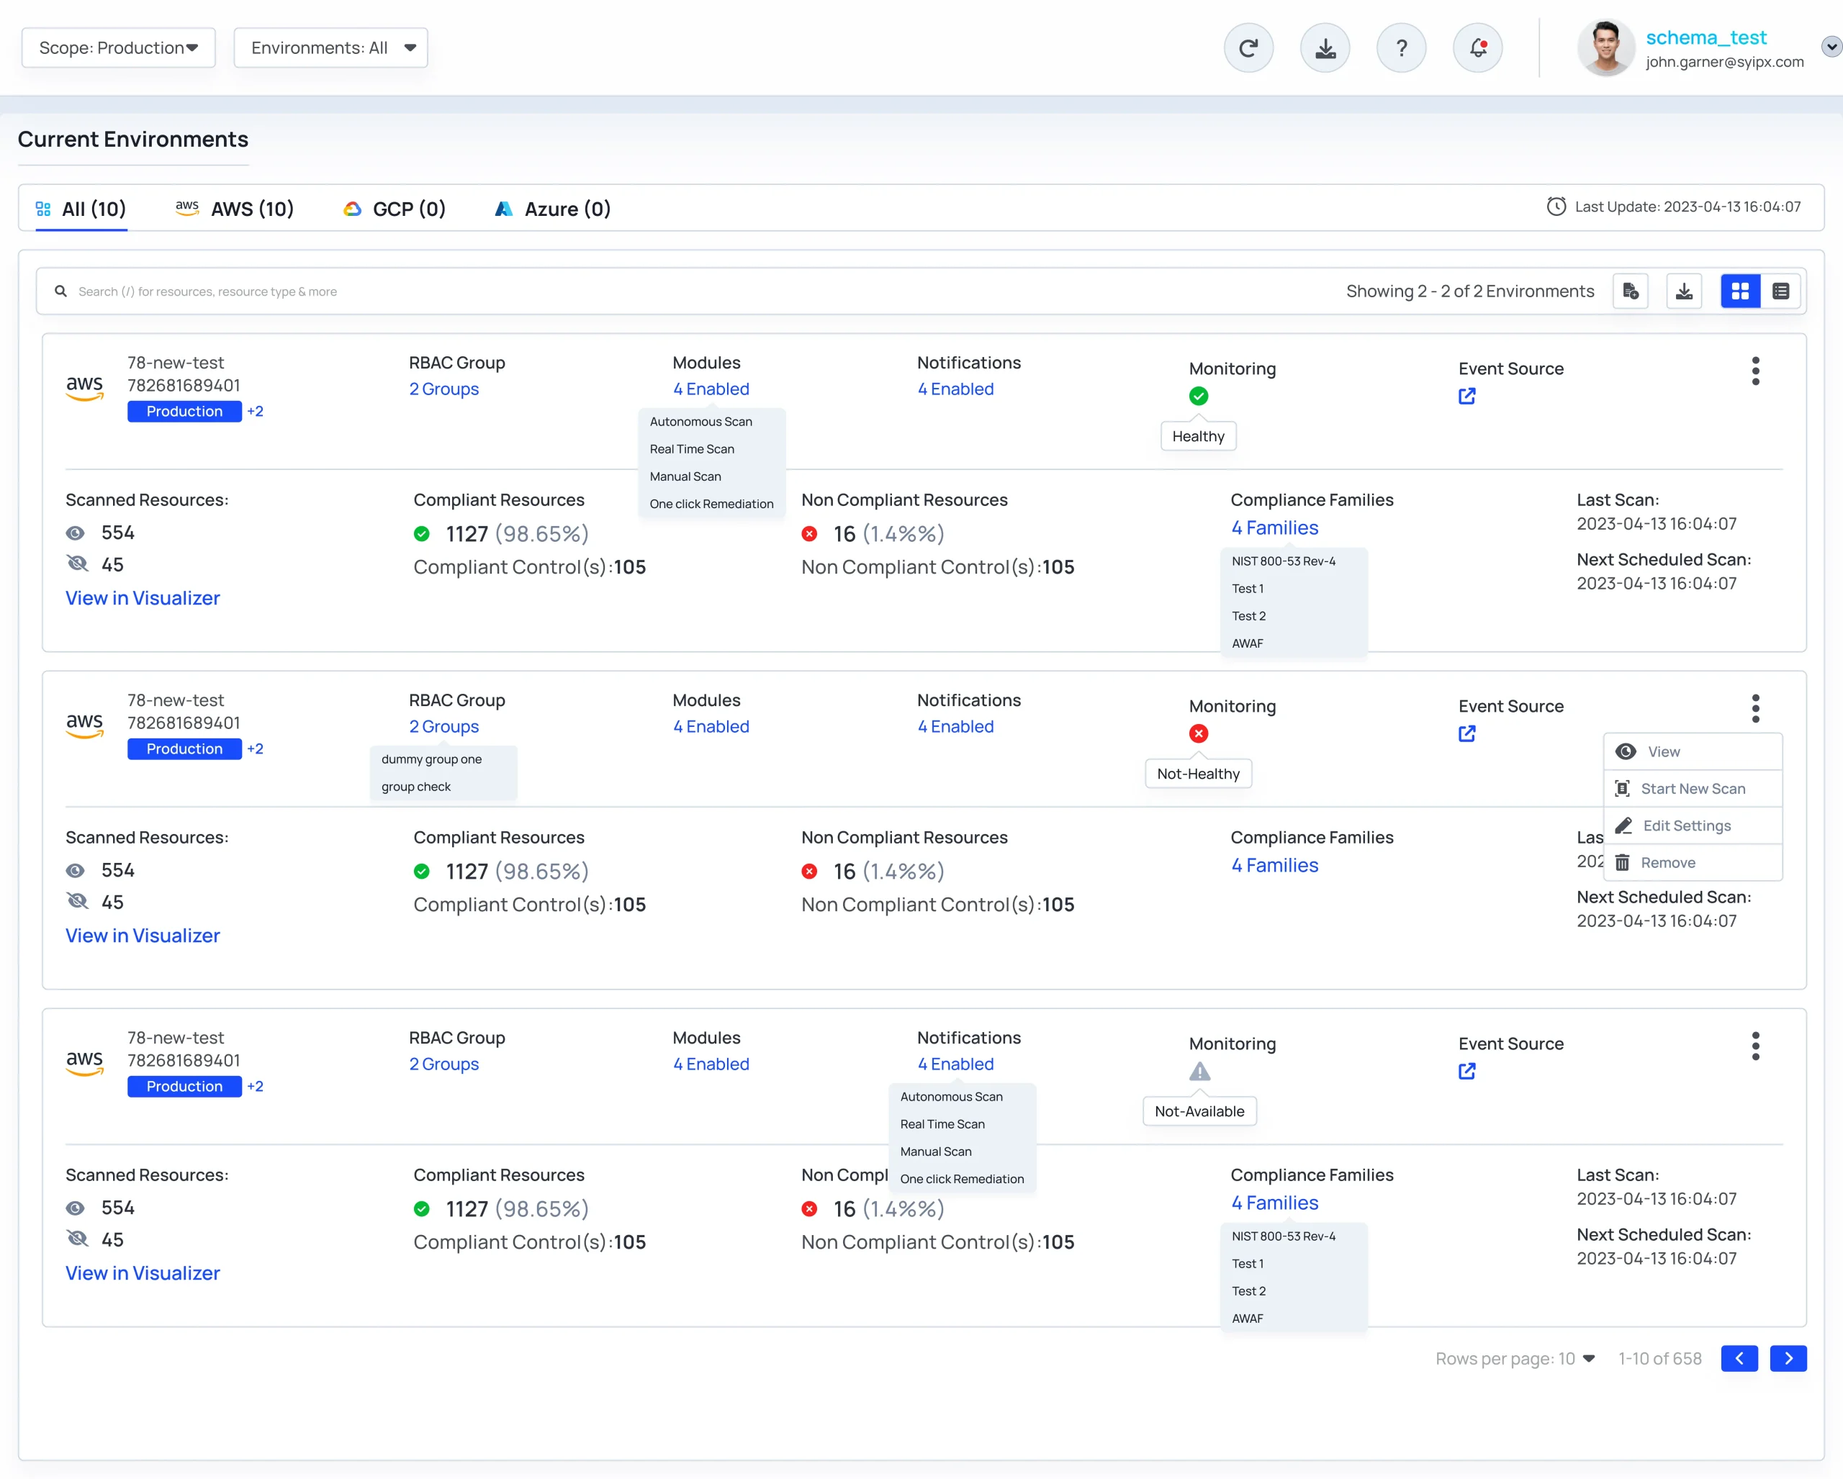Screen dimensions: 1843x1479
Task: Open Event Source link icon in first card
Action: (1467, 397)
